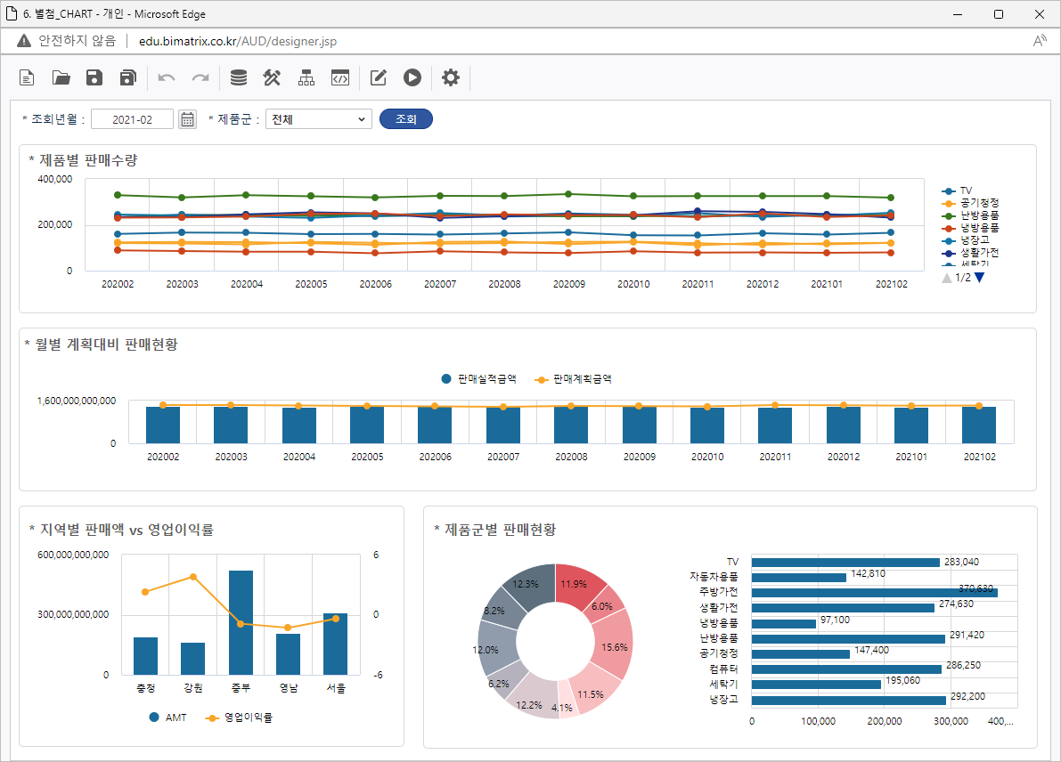The image size is (1061, 762).
Task: Click the hammer and wrench tools icon
Action: pyautogui.click(x=272, y=78)
